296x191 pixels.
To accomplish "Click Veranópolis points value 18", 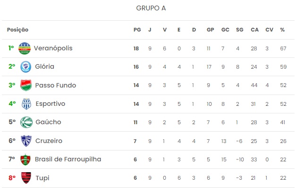I will coord(136,48).
